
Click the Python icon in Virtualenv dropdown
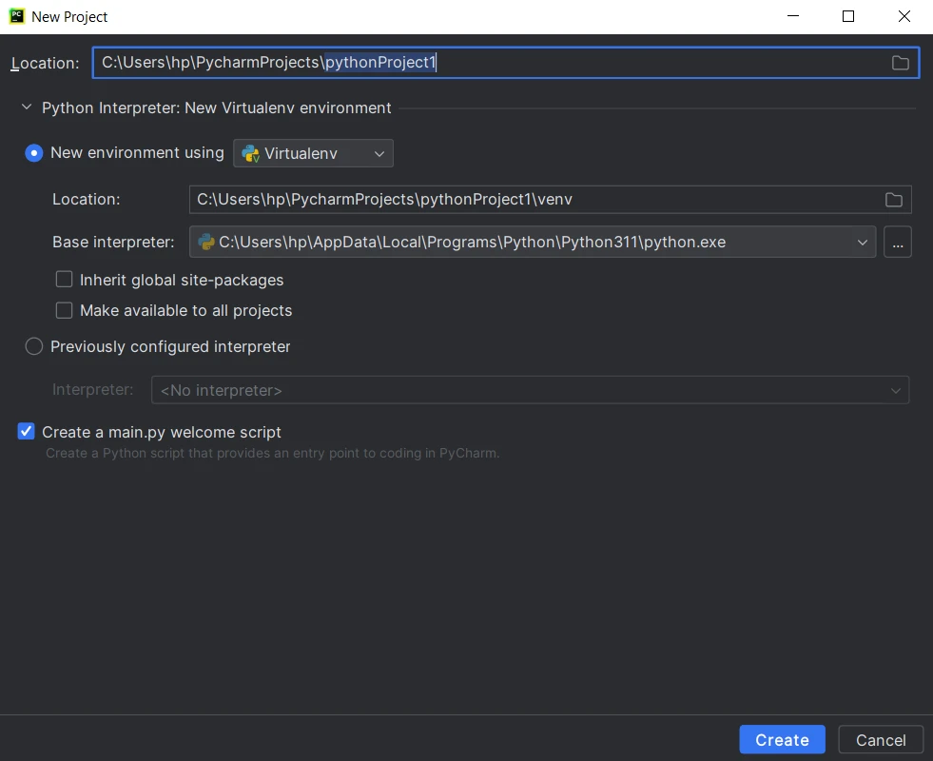tap(250, 153)
